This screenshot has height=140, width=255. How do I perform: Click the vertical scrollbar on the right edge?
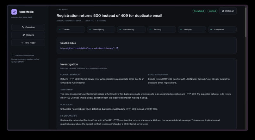click(x=246, y=22)
